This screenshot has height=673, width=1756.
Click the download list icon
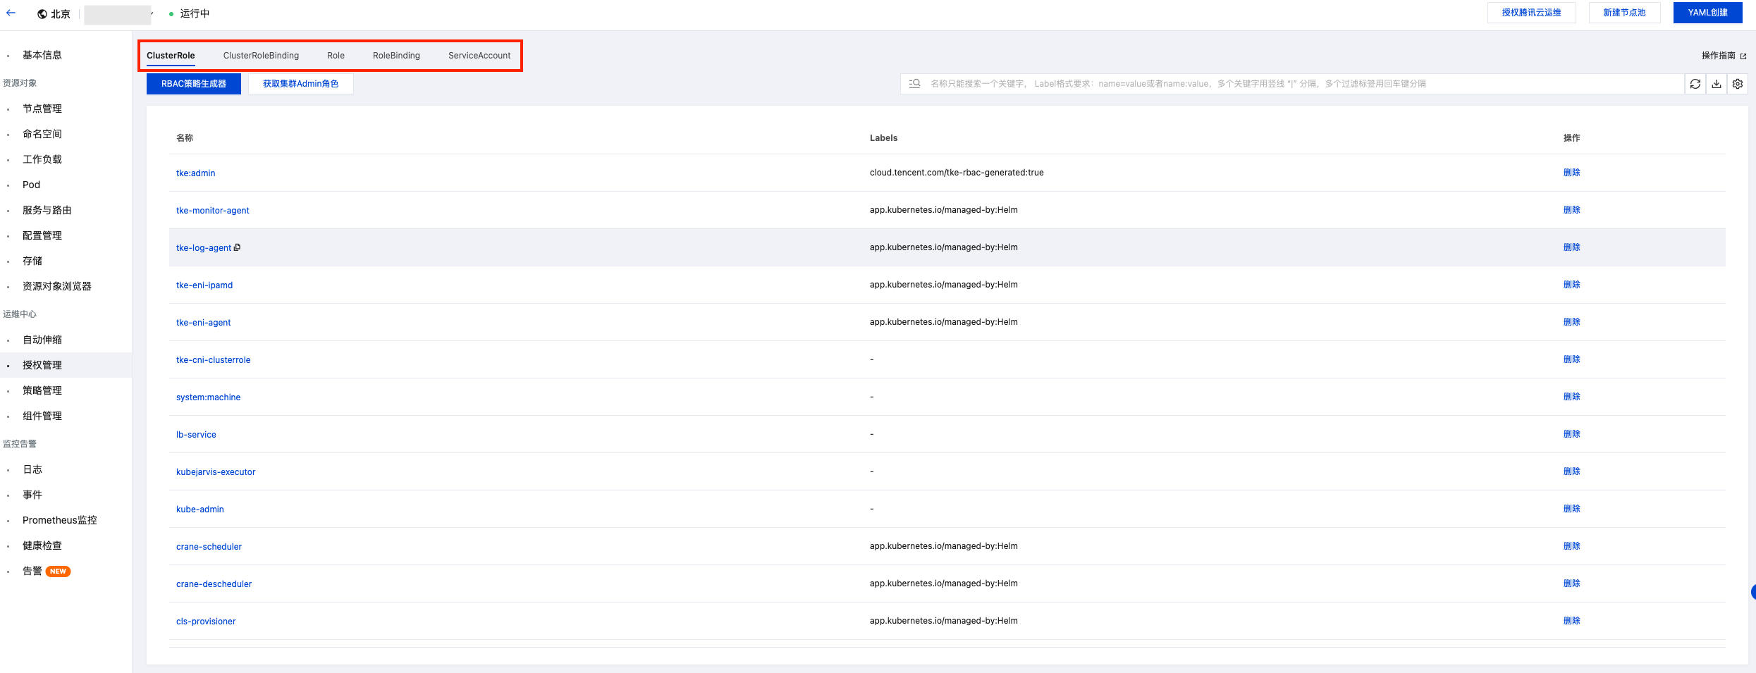click(x=1717, y=84)
